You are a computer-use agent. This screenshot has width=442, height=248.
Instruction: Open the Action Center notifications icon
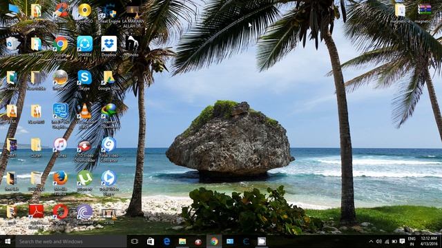point(402,241)
